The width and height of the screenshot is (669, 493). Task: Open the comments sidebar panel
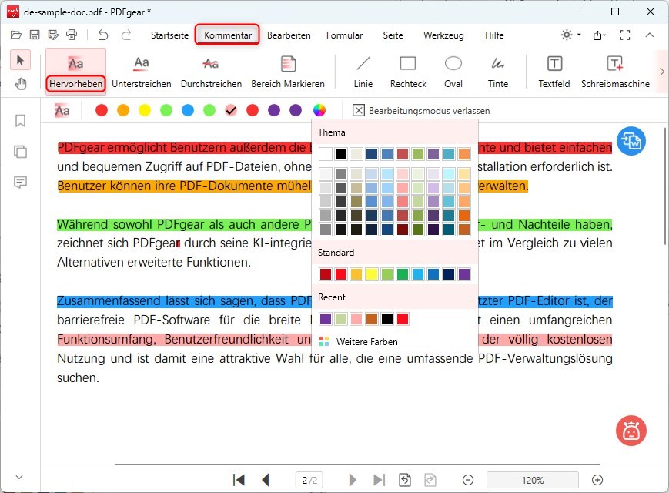click(20, 183)
